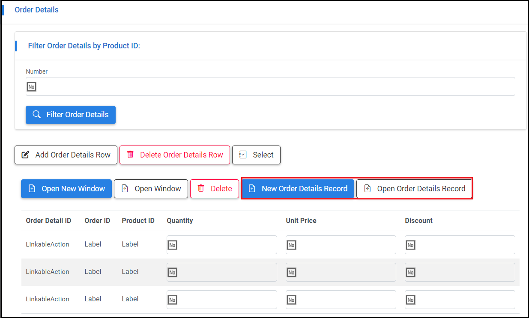Click the Filter Order Details by Product ID heading
Viewport: 529px width, 318px height.
[84, 46]
